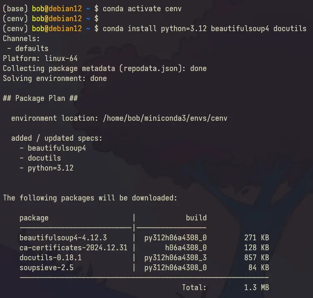Image resolution: width=313 pixels, height=298 pixels.
Task: Click "The following packages will be downloaded:" line
Action: click(x=90, y=198)
